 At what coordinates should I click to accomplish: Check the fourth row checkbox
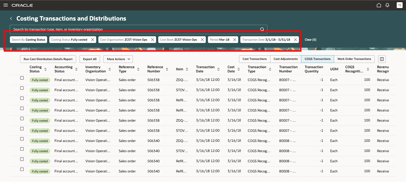click(x=22, y=108)
